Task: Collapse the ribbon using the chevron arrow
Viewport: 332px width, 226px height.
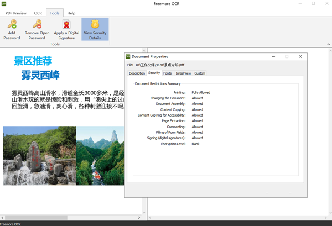Action: (328, 44)
